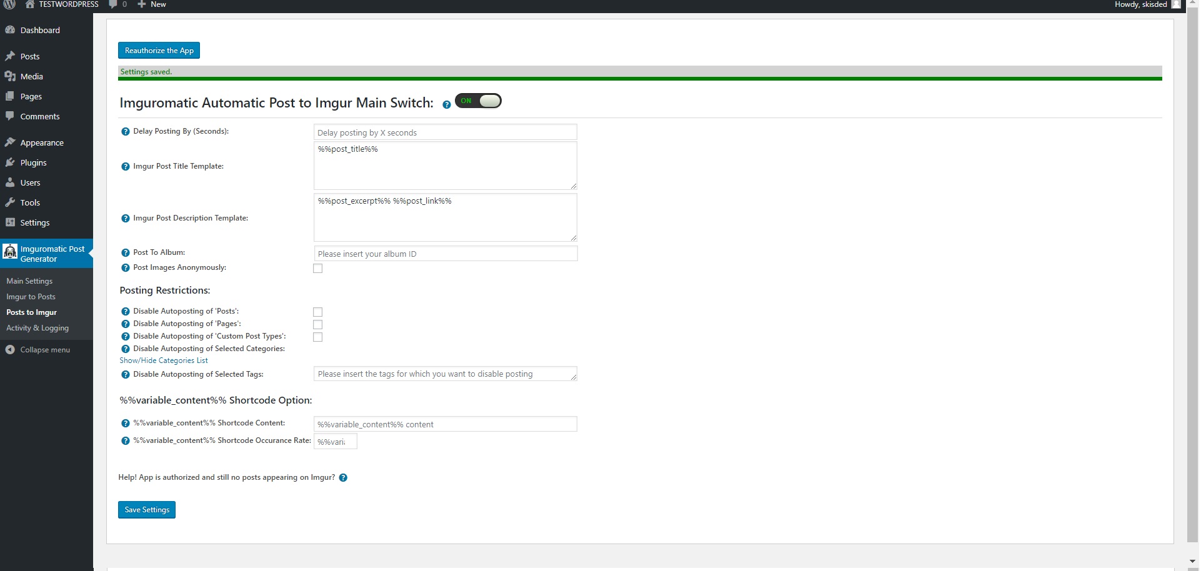
Task: Click the album ID input field
Action: point(445,254)
